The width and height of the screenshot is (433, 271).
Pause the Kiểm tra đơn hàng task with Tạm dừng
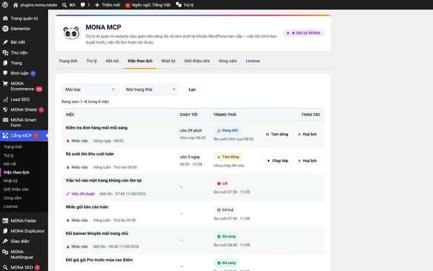point(277,134)
